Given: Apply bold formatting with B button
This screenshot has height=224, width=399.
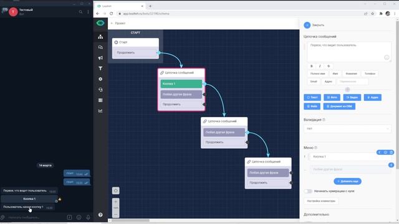Looking at the screenshot, I should point(312,66).
